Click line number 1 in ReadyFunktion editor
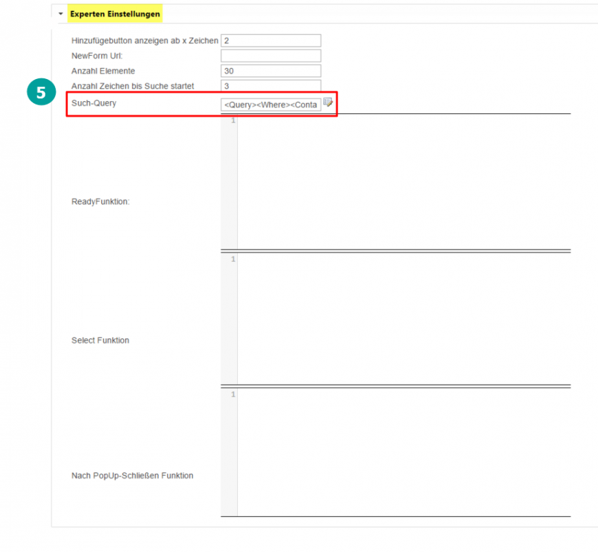The width and height of the screenshot is (598, 552). 233,120
